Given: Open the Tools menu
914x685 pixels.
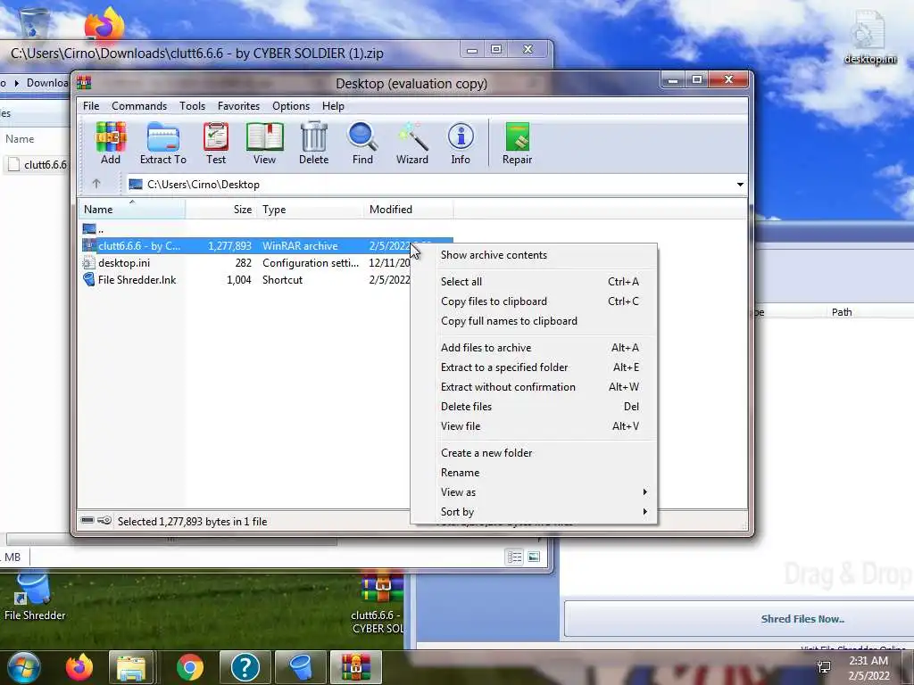Looking at the screenshot, I should coord(193,106).
